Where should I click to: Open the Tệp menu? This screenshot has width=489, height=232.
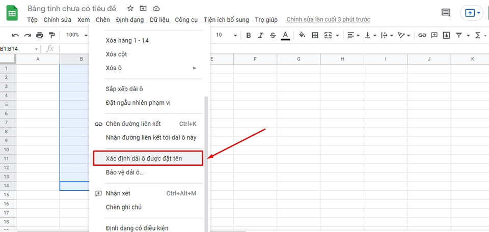click(32, 20)
